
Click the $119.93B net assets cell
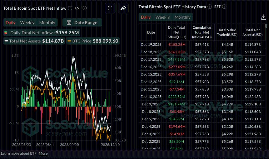click(x=252, y=89)
